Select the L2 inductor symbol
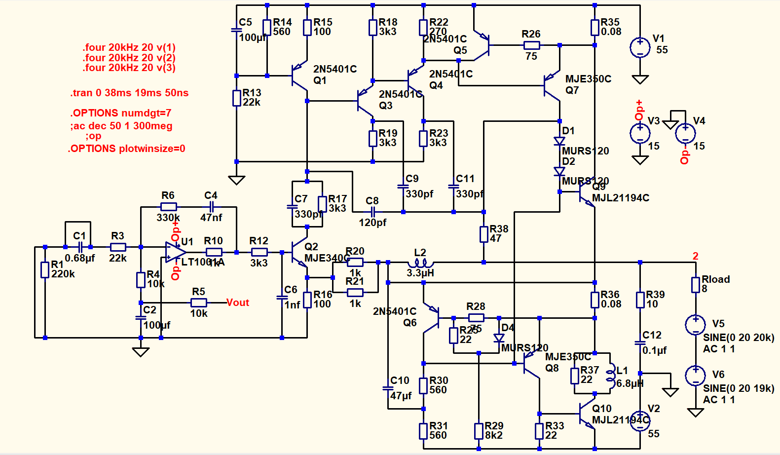 (421, 263)
